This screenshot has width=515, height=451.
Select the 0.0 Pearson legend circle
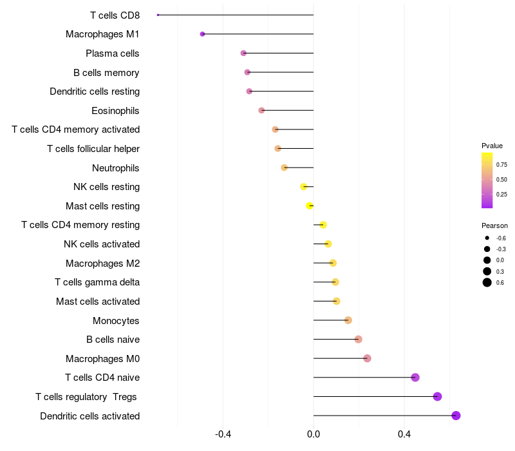point(487,260)
